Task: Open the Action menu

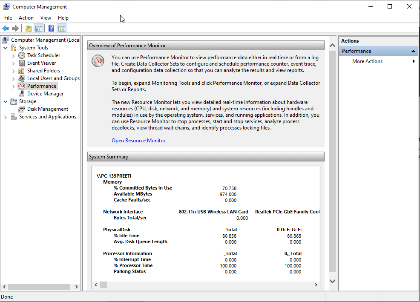Action: (26, 18)
